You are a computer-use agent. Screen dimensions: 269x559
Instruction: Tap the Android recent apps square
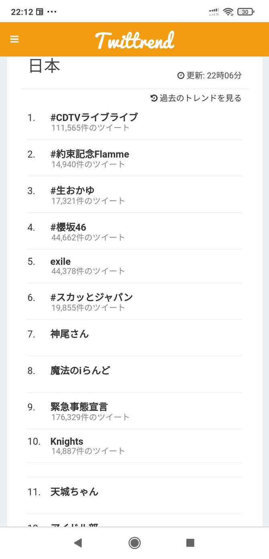[190, 543]
